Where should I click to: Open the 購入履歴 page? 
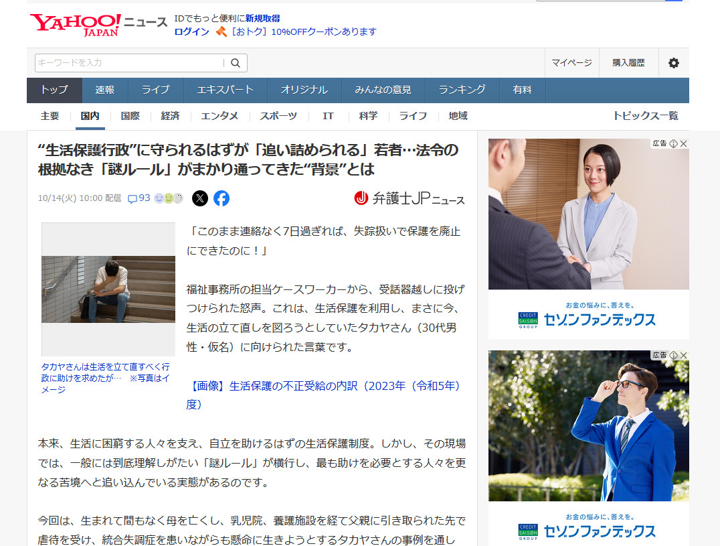[628, 63]
